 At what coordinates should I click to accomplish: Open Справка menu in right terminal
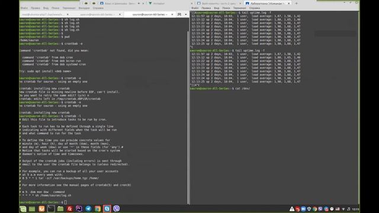pyautogui.click(x=255, y=8)
